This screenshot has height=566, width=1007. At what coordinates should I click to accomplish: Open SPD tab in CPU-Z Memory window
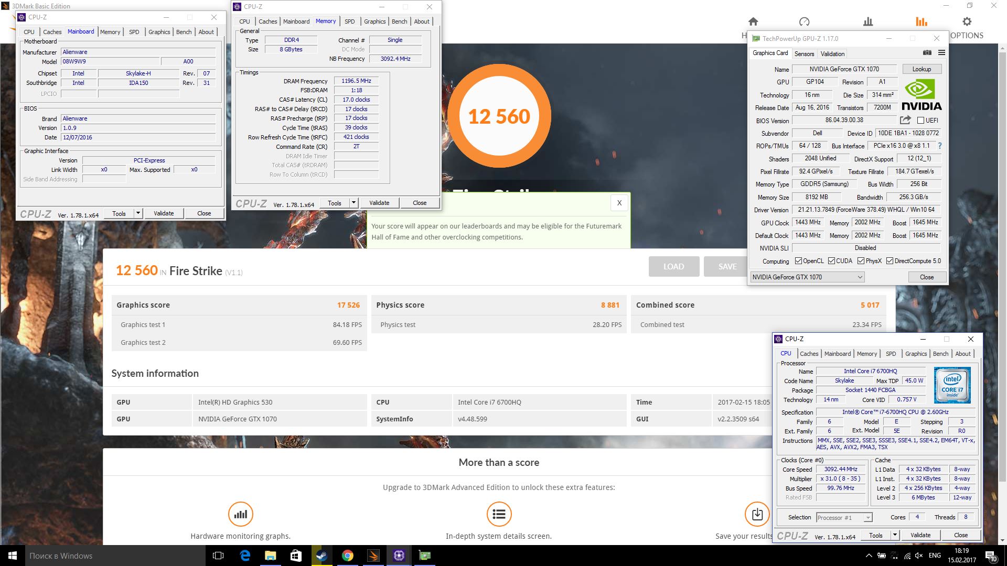(350, 21)
